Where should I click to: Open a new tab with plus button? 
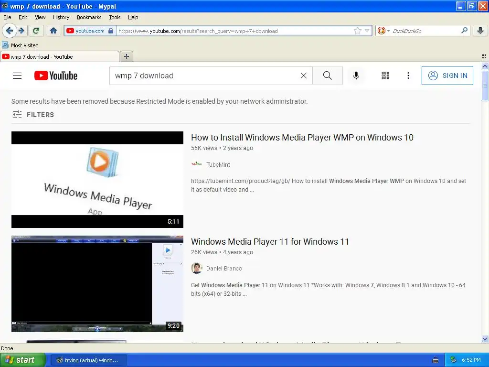(x=126, y=56)
